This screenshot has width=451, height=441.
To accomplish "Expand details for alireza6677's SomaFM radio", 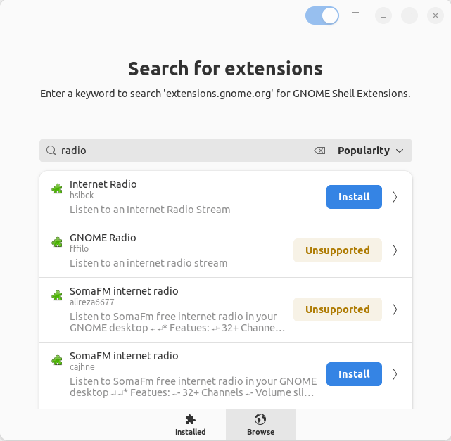I will click(x=395, y=309).
